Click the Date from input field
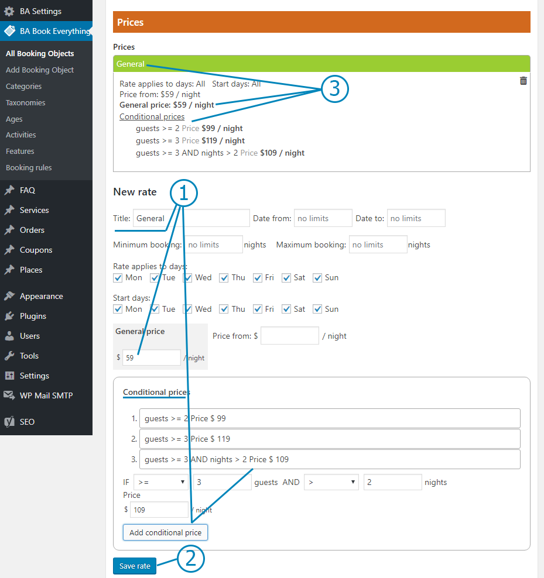This screenshot has width=544, height=578. pos(323,218)
